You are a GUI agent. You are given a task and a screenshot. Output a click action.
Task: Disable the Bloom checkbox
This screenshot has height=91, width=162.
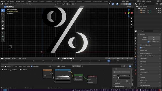(140, 48)
